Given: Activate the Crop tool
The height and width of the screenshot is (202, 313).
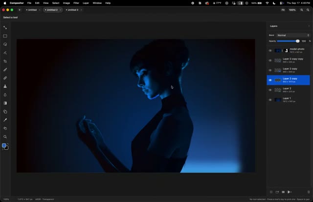Looking at the screenshot, I should pyautogui.click(x=5, y=61).
